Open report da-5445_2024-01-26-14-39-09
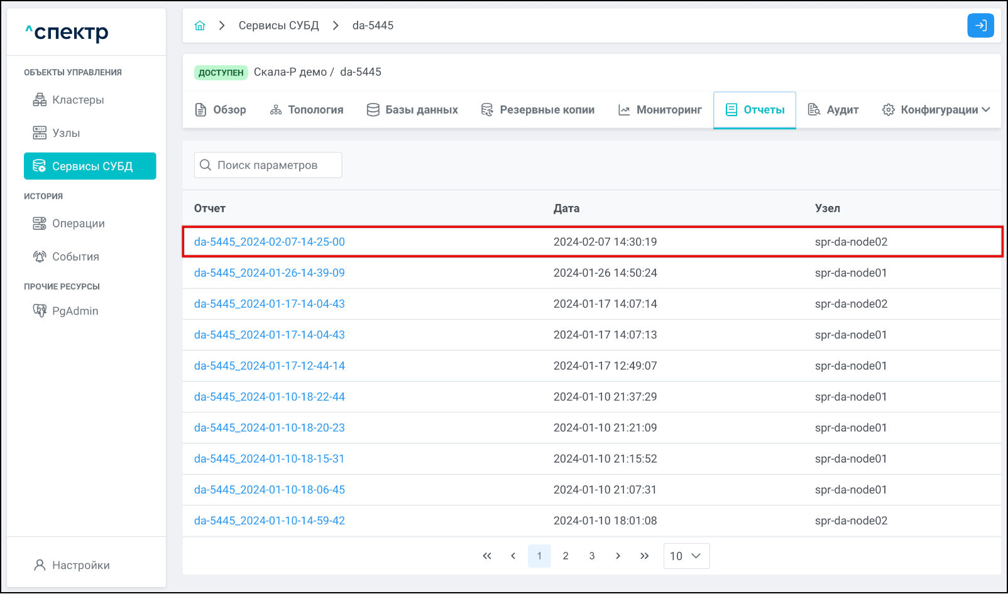 (x=269, y=273)
